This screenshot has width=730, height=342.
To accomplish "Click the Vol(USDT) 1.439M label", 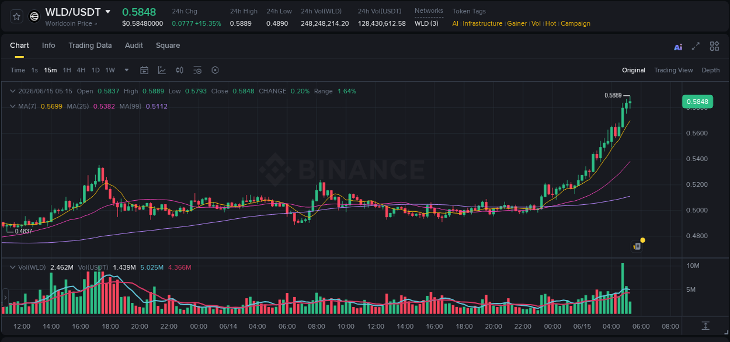I will 107,267.
